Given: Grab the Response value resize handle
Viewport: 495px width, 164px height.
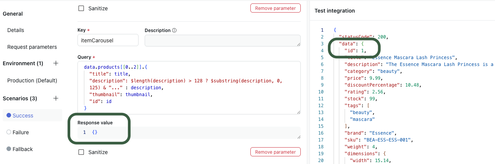Looking at the screenshot, I should (x=298, y=137).
